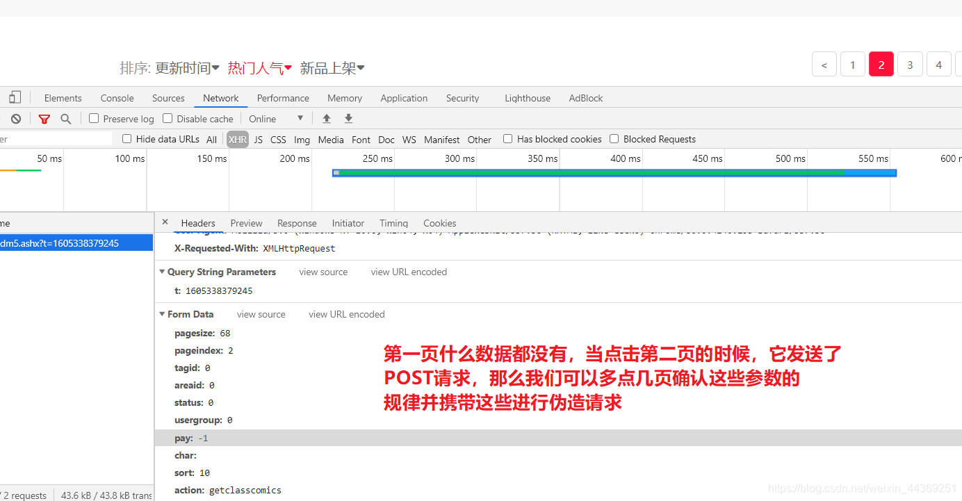Image resolution: width=962 pixels, height=501 pixels.
Task: Open 新品上架 sort dropdown
Action: pos(332,68)
